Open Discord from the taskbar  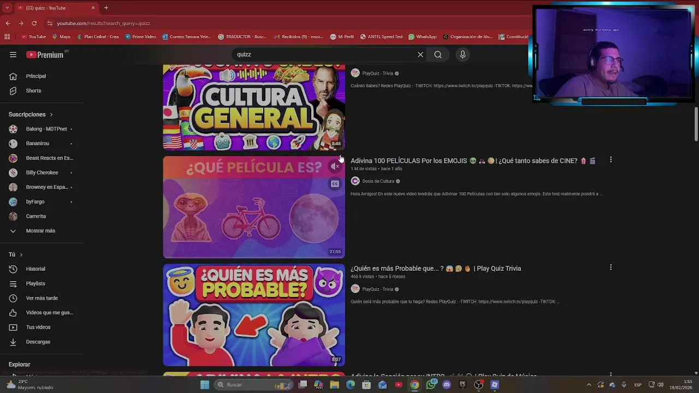[x=447, y=385]
